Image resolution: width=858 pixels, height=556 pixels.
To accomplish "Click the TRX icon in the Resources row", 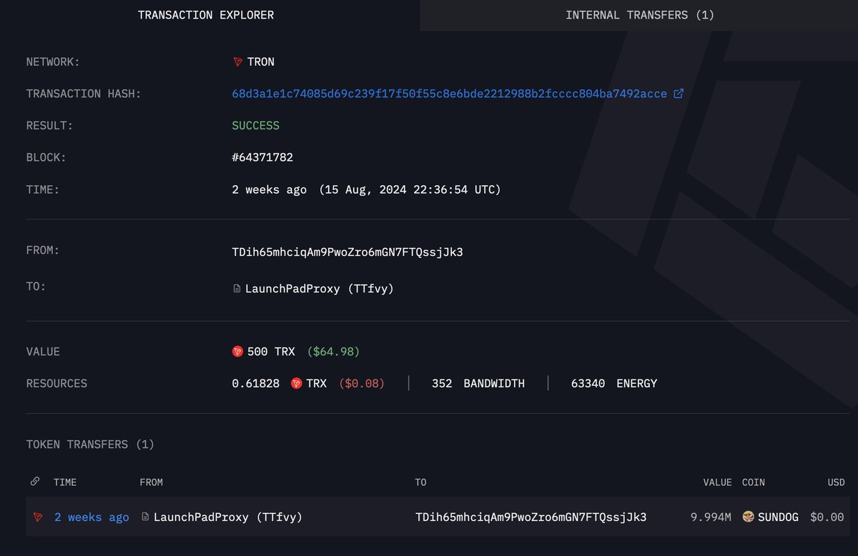I will [x=297, y=384].
